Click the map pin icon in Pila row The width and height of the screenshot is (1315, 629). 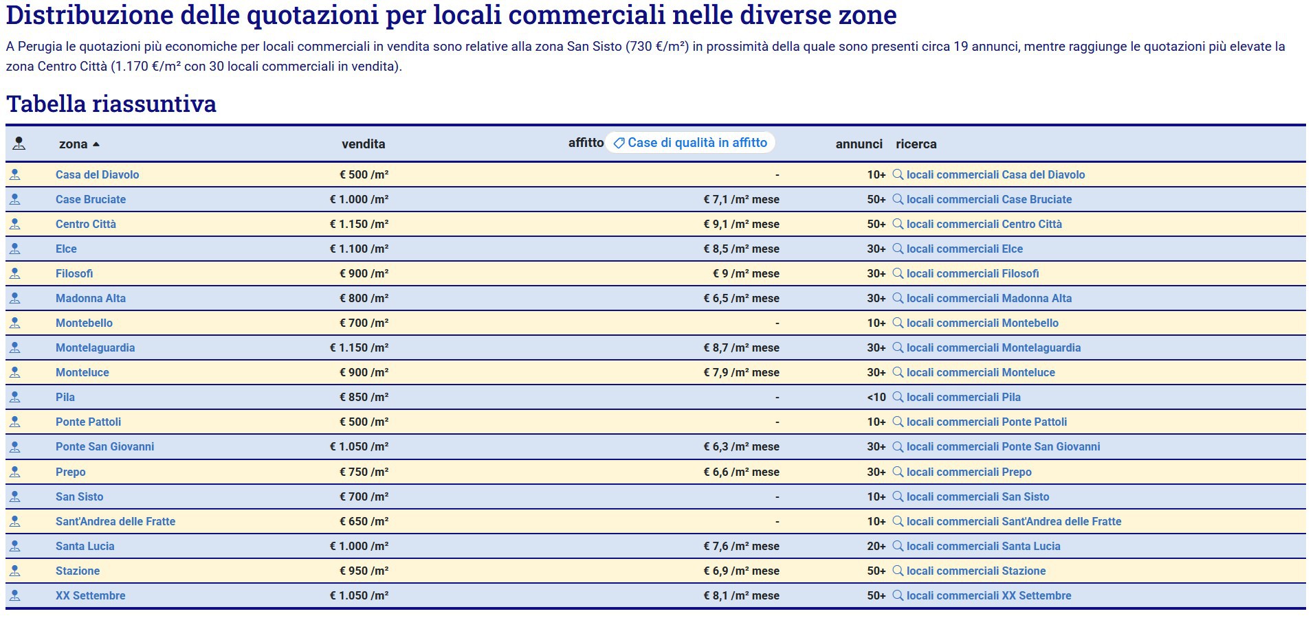click(15, 397)
